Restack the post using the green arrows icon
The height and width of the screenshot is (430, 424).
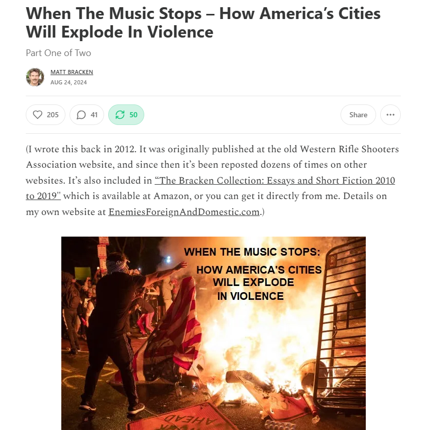120,115
